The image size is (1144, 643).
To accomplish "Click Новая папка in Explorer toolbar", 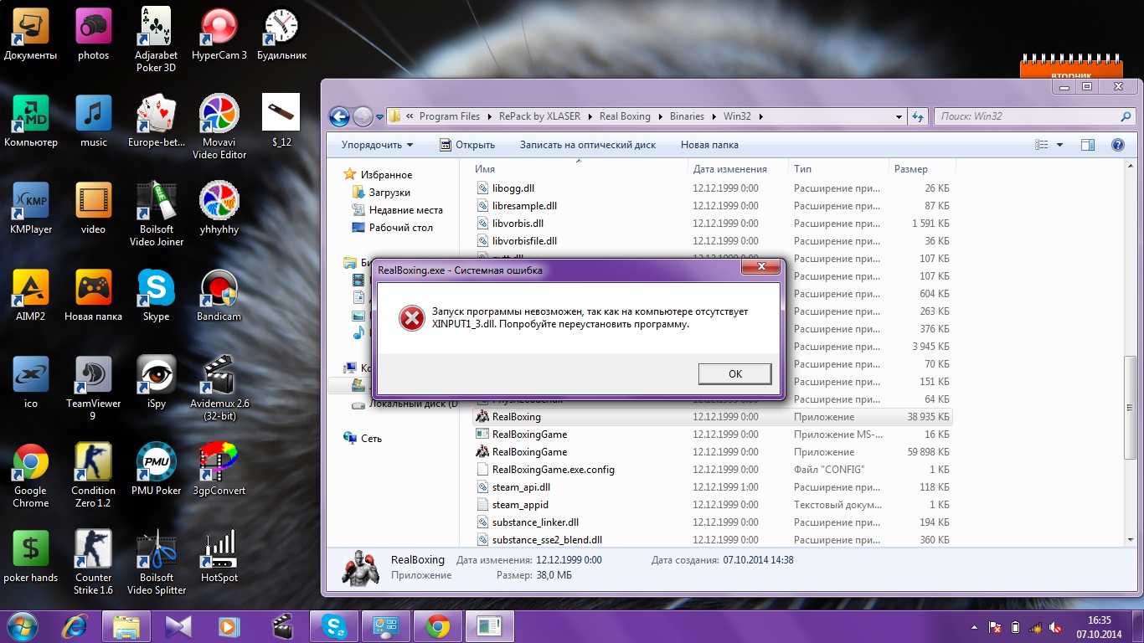I will pos(709,145).
